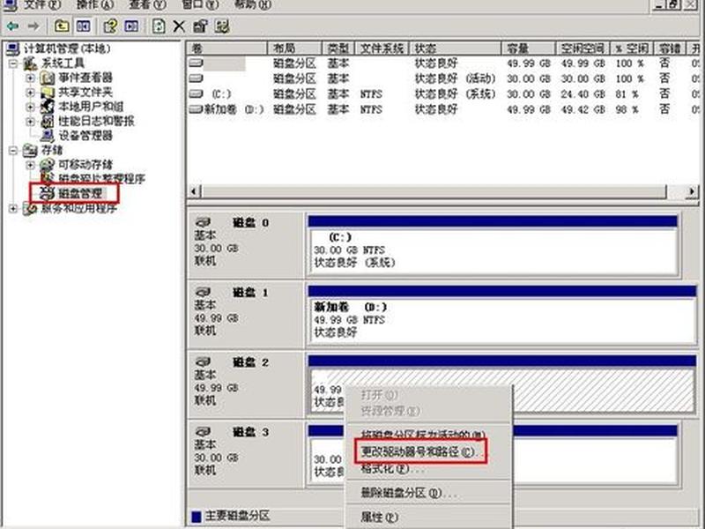Click the 24.40 GB free space cell

(x=583, y=94)
